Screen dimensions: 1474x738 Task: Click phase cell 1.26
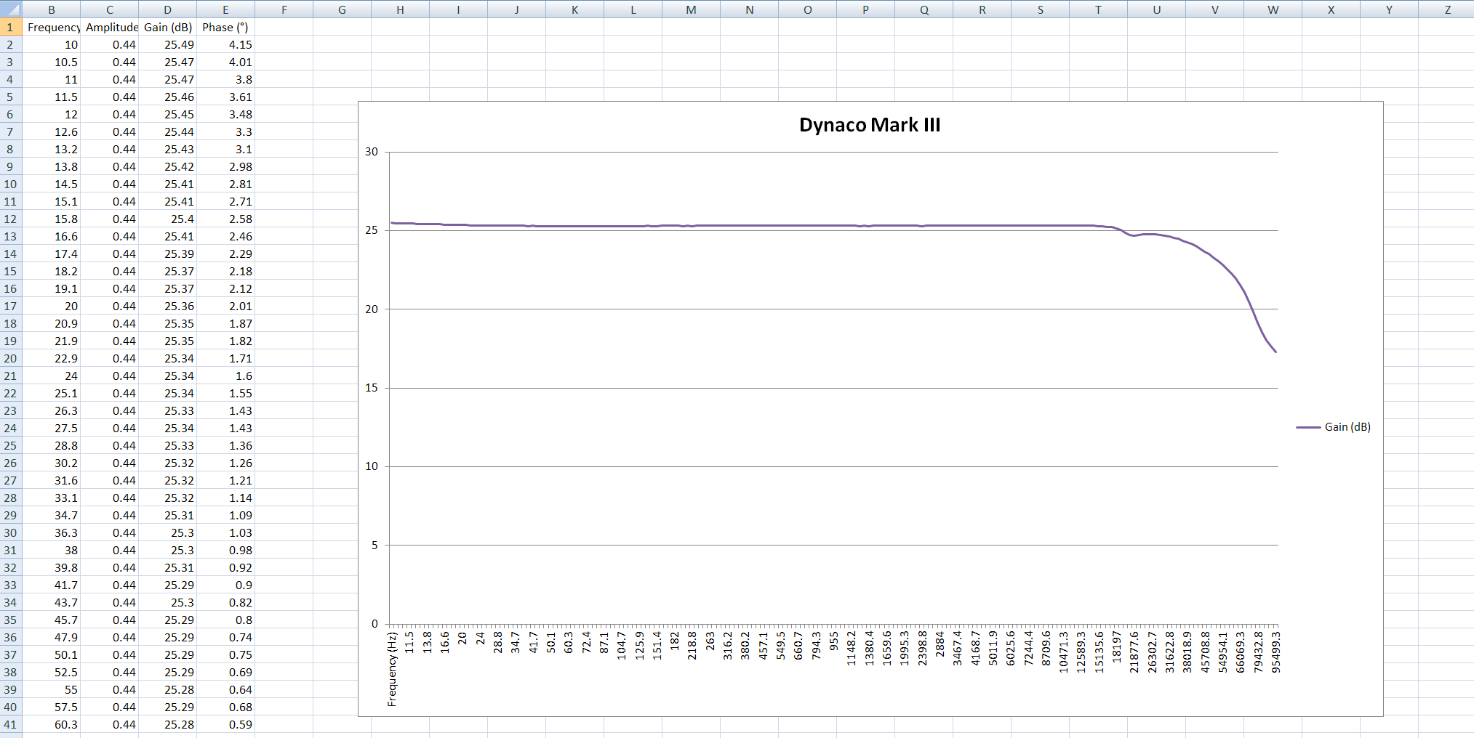click(226, 463)
